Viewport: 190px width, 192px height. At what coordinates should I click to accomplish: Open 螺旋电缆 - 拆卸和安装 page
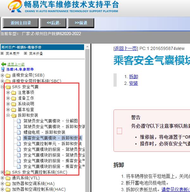click(x=44, y=132)
